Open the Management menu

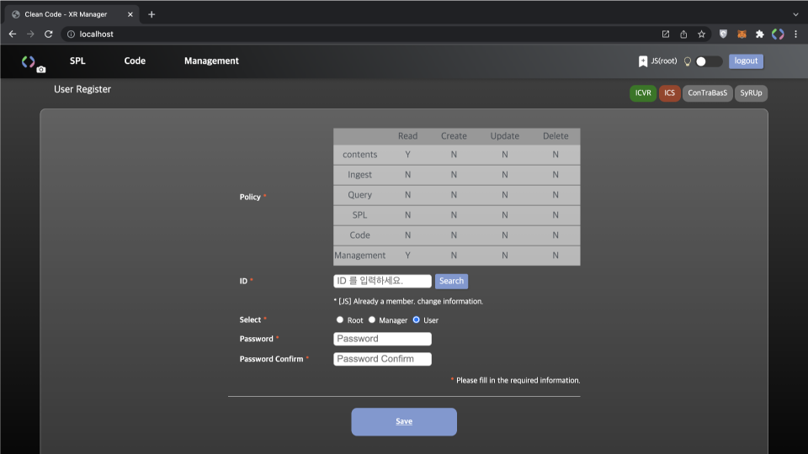tap(211, 61)
